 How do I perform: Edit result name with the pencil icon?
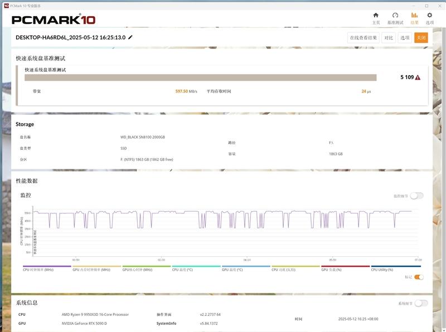130,37
